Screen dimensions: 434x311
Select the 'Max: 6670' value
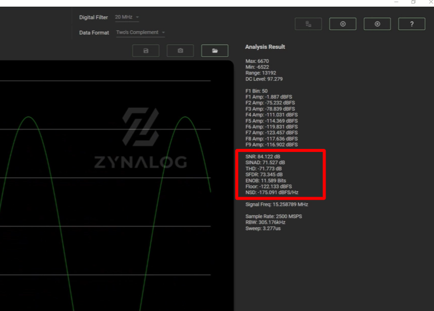point(257,61)
